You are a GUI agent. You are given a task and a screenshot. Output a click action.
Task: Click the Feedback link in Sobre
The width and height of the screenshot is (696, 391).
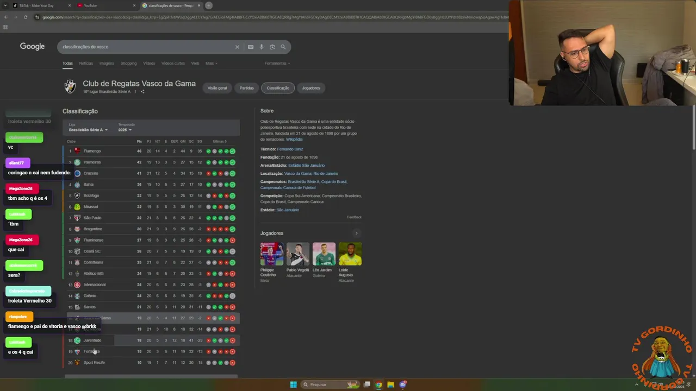pyautogui.click(x=355, y=217)
